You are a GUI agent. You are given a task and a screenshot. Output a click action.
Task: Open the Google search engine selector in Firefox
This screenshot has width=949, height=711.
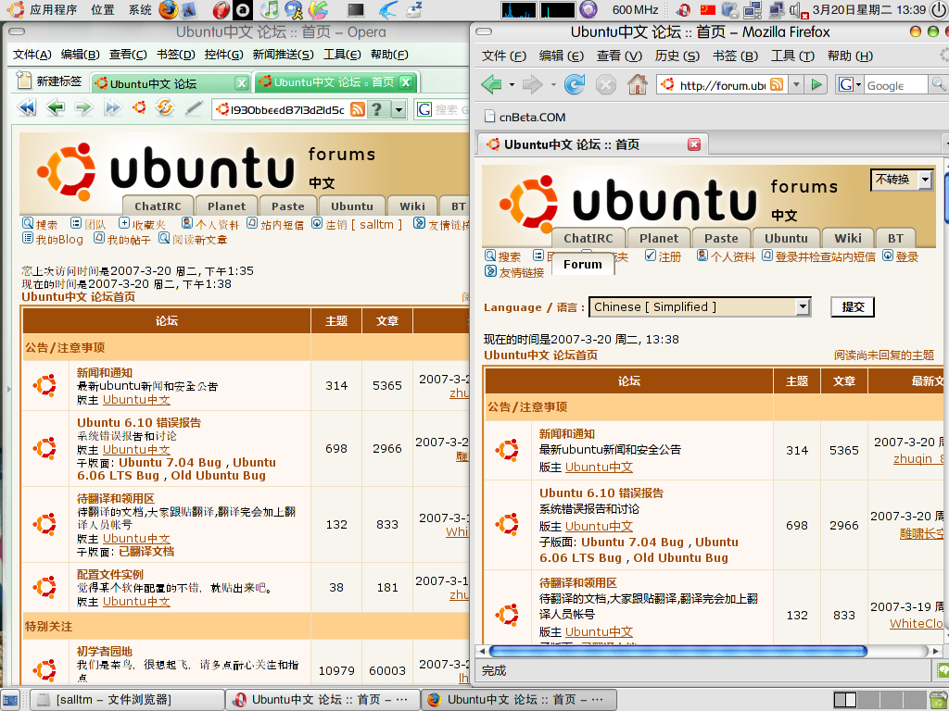coord(849,84)
